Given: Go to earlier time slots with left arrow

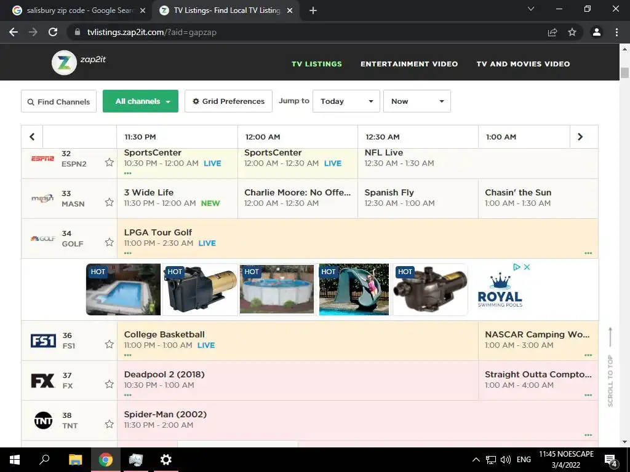Looking at the screenshot, I should 32,137.
